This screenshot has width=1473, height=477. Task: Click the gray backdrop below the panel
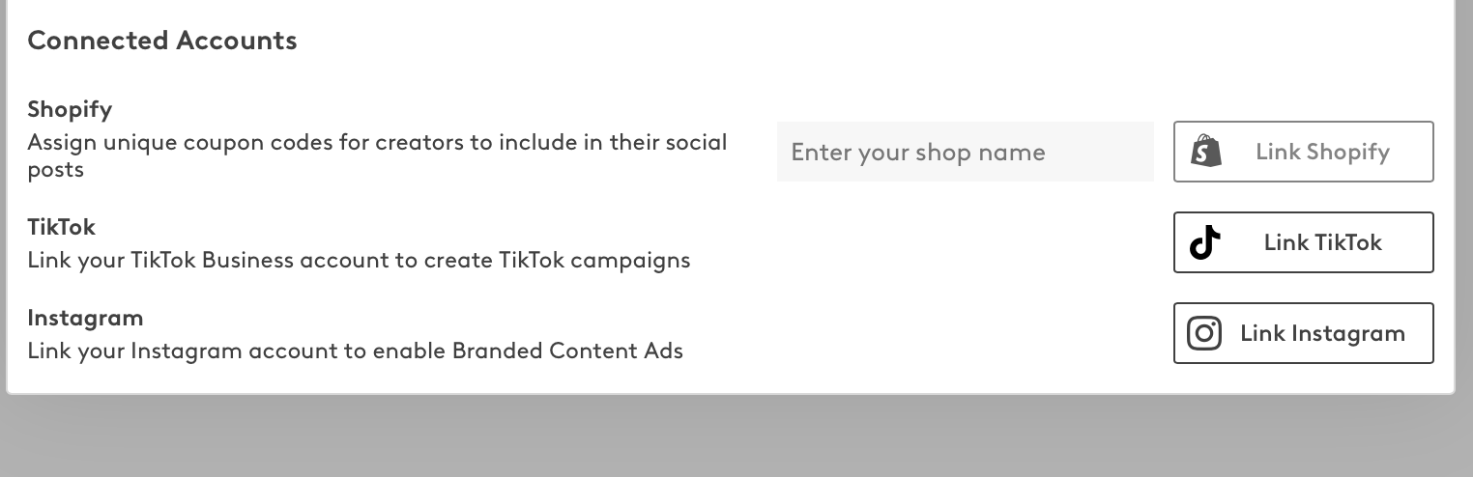(x=735, y=439)
